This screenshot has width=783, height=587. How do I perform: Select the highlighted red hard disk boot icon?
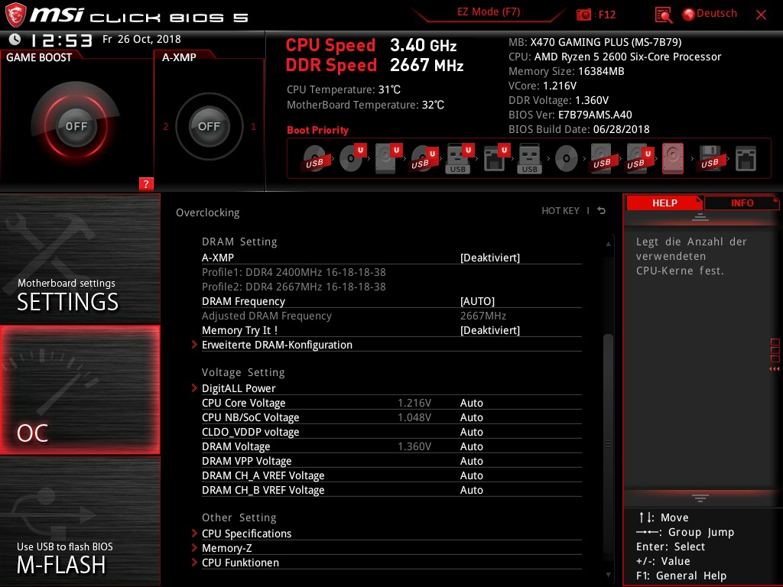point(673,159)
